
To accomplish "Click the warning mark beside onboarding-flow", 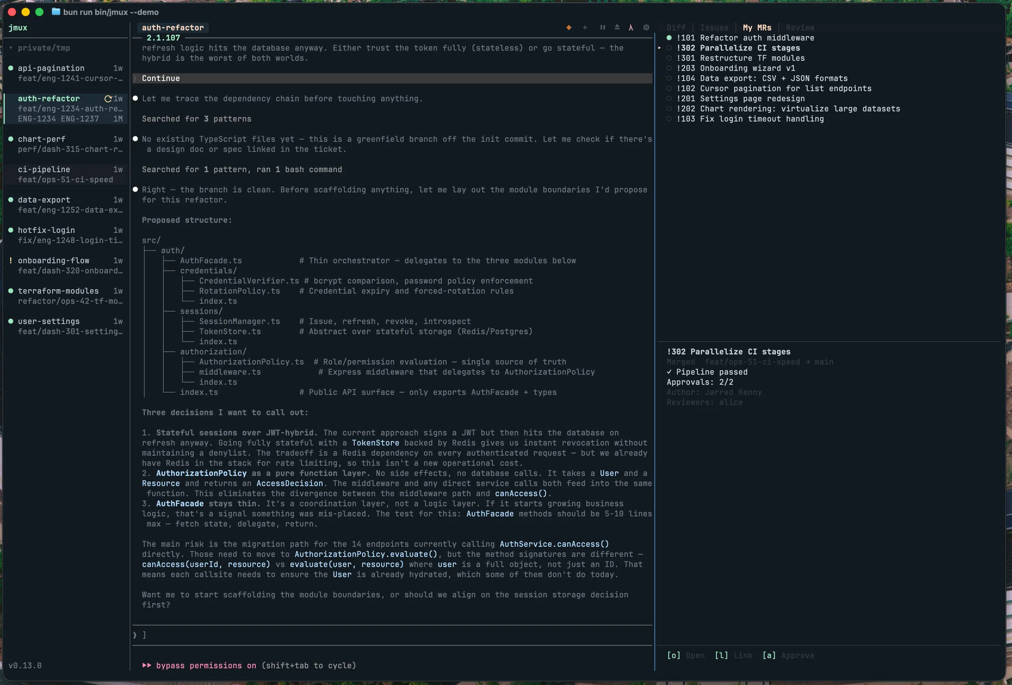I will [11, 260].
